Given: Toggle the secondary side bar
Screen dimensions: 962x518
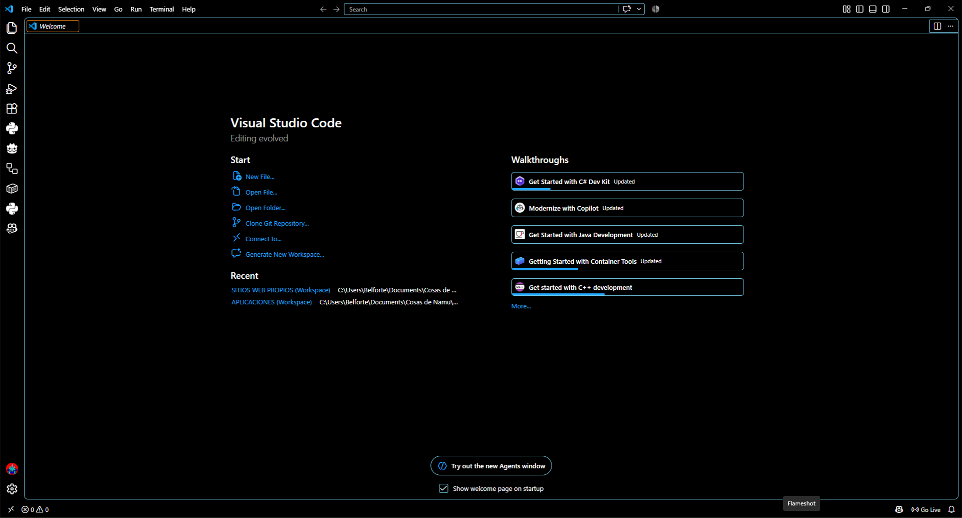Looking at the screenshot, I should pyautogui.click(x=886, y=9).
